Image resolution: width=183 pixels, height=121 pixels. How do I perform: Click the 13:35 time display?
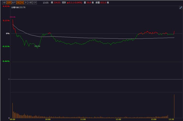click(x=45, y=2)
